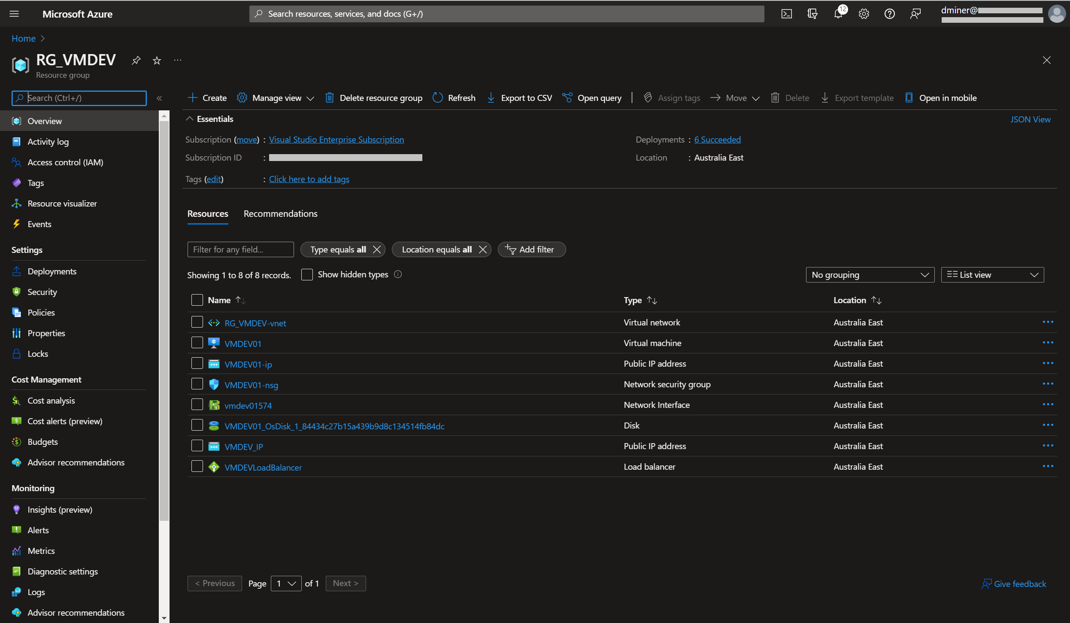Click the sidebar scroll down arrow
The height and width of the screenshot is (623, 1070).
164,618
